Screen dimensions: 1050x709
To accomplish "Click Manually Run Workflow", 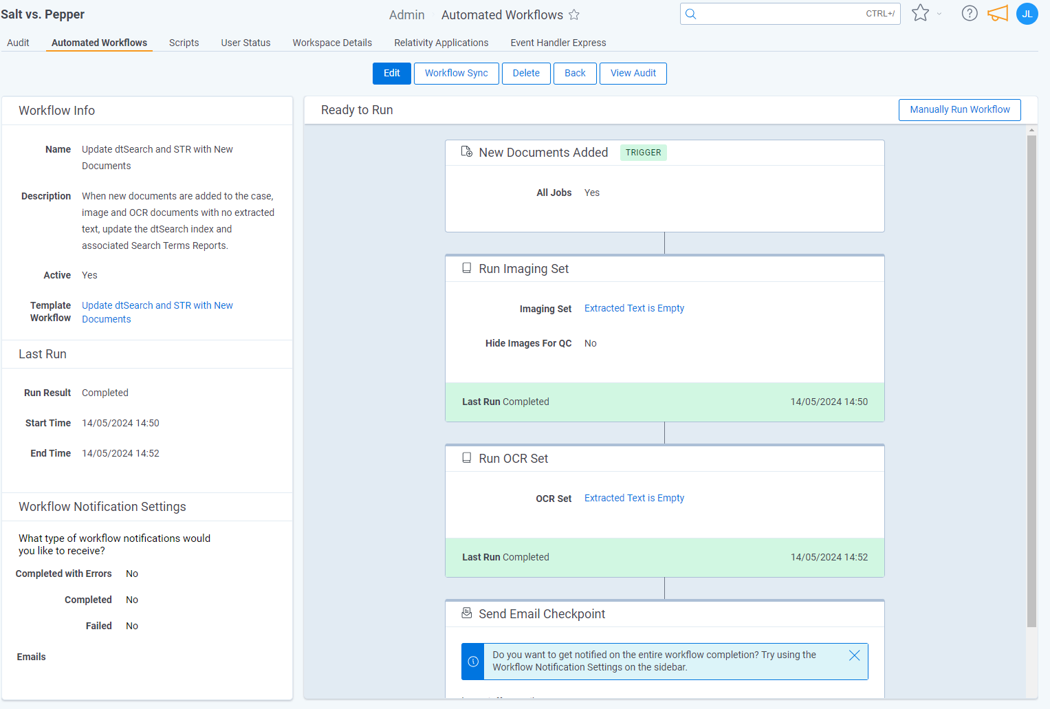I will pos(960,110).
